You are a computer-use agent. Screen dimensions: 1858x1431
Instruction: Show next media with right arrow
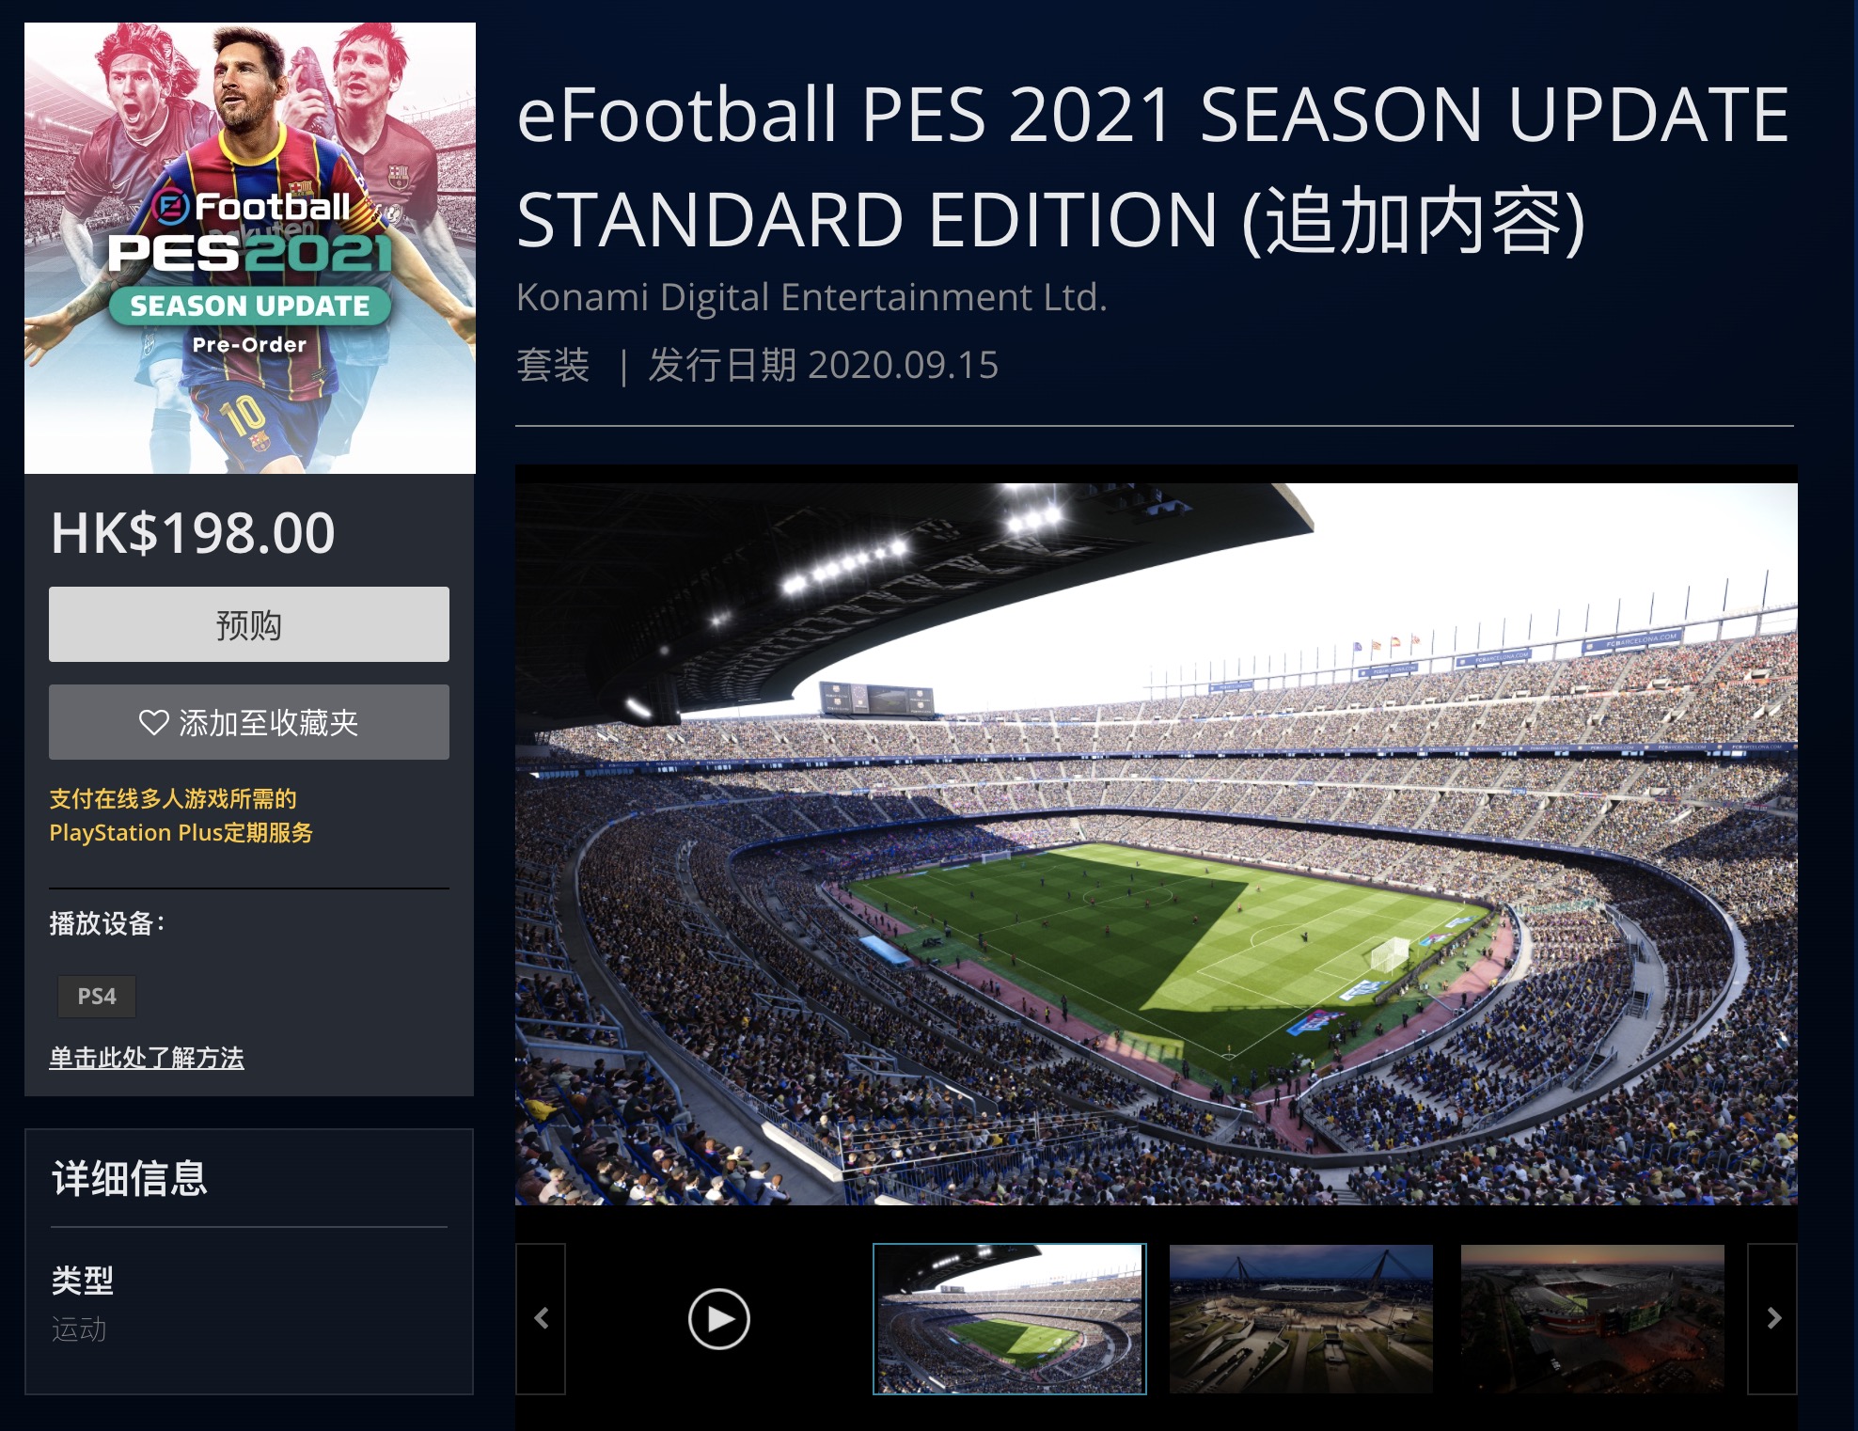[1772, 1318]
